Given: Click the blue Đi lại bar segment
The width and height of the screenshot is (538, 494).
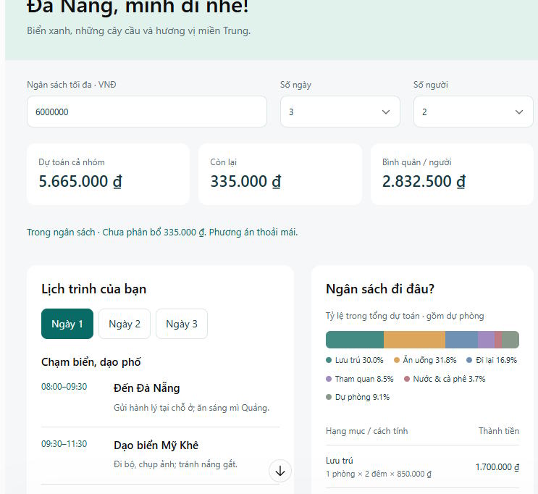Looking at the screenshot, I should click(x=461, y=340).
